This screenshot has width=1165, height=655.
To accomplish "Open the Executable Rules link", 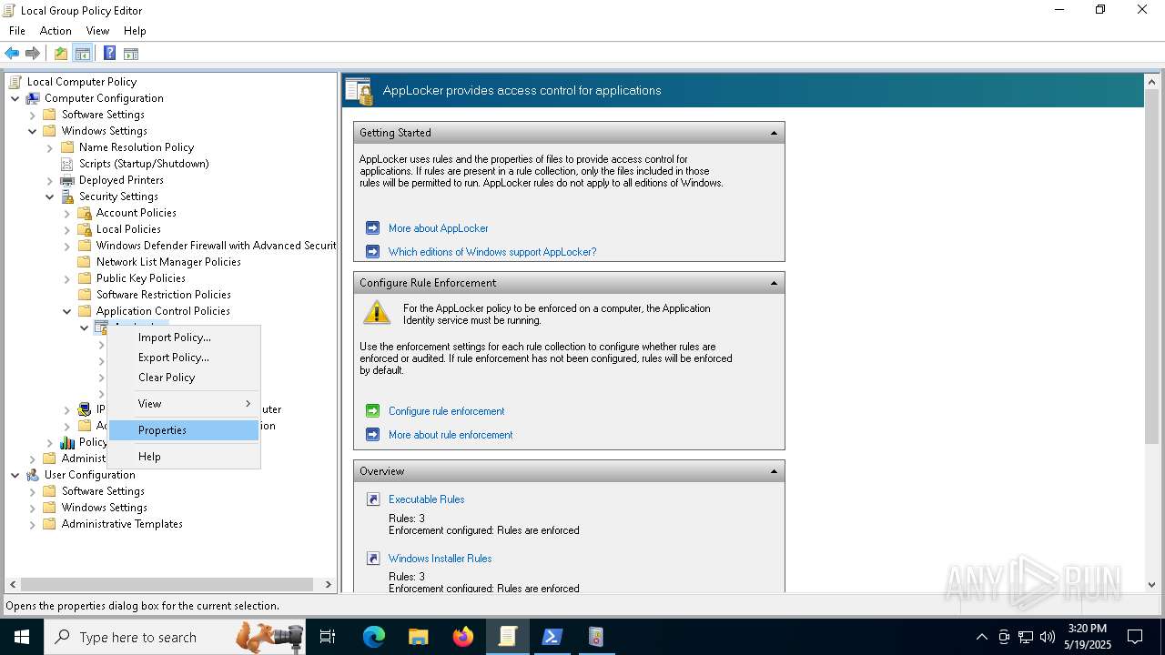I will click(x=426, y=499).
